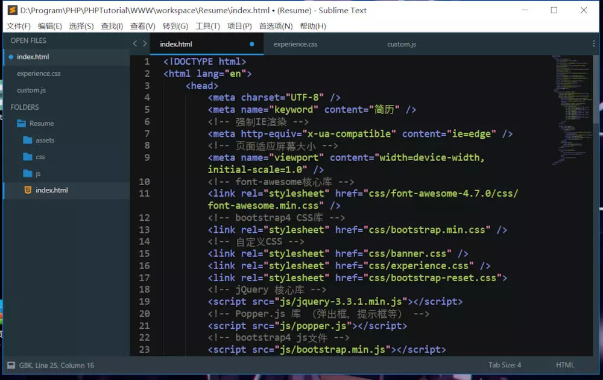
Task: Change Tab Size: 4 setting
Action: click(x=505, y=365)
